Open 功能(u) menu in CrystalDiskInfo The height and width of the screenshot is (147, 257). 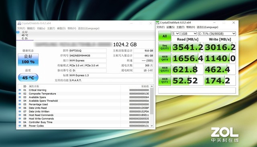[x=41, y=28]
